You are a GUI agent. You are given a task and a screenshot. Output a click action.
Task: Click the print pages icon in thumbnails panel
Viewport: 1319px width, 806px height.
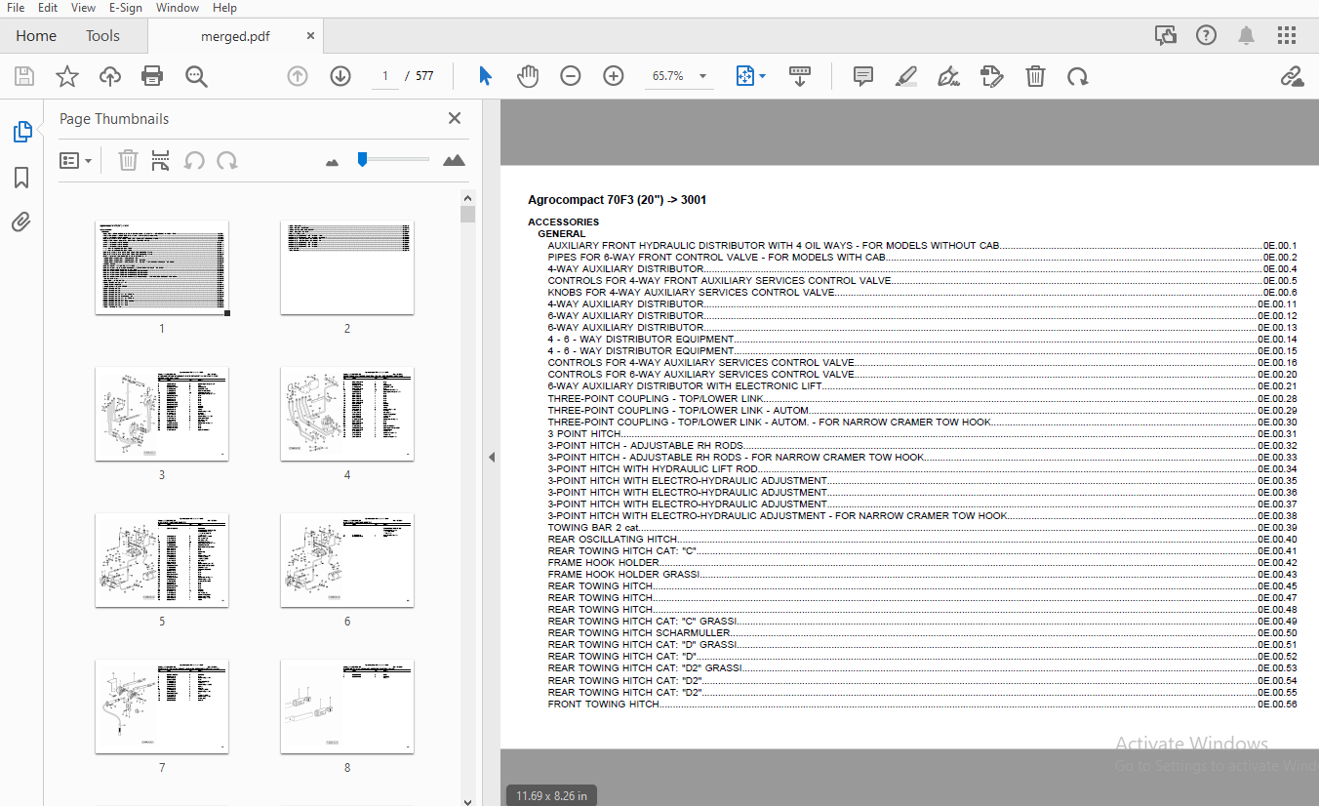click(161, 160)
